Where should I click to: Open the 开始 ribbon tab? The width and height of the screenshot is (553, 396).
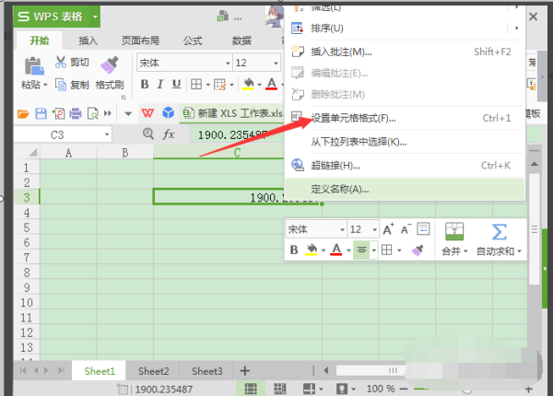[x=39, y=41]
